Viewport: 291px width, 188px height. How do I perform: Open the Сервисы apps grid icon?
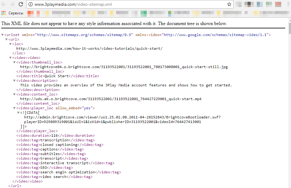(4, 13)
